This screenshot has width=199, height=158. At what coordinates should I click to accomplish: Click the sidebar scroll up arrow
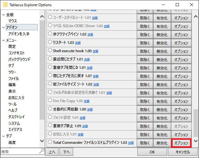pos(42,17)
